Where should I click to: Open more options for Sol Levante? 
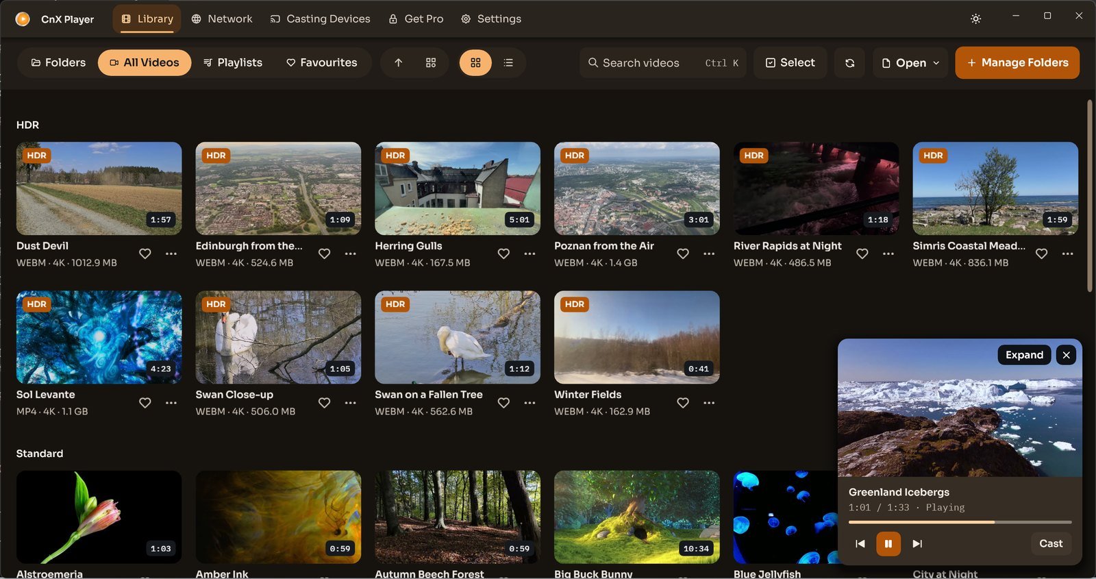tap(171, 403)
